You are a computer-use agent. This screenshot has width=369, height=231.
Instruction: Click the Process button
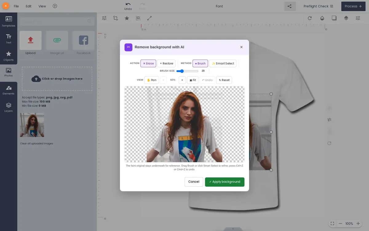[353, 6]
